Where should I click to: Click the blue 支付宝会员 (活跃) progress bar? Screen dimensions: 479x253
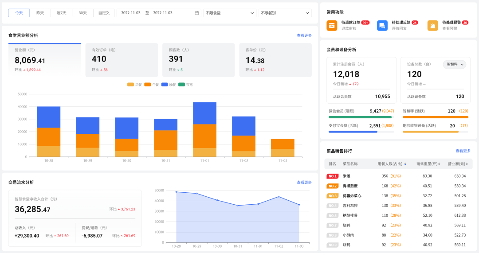tap(353, 132)
